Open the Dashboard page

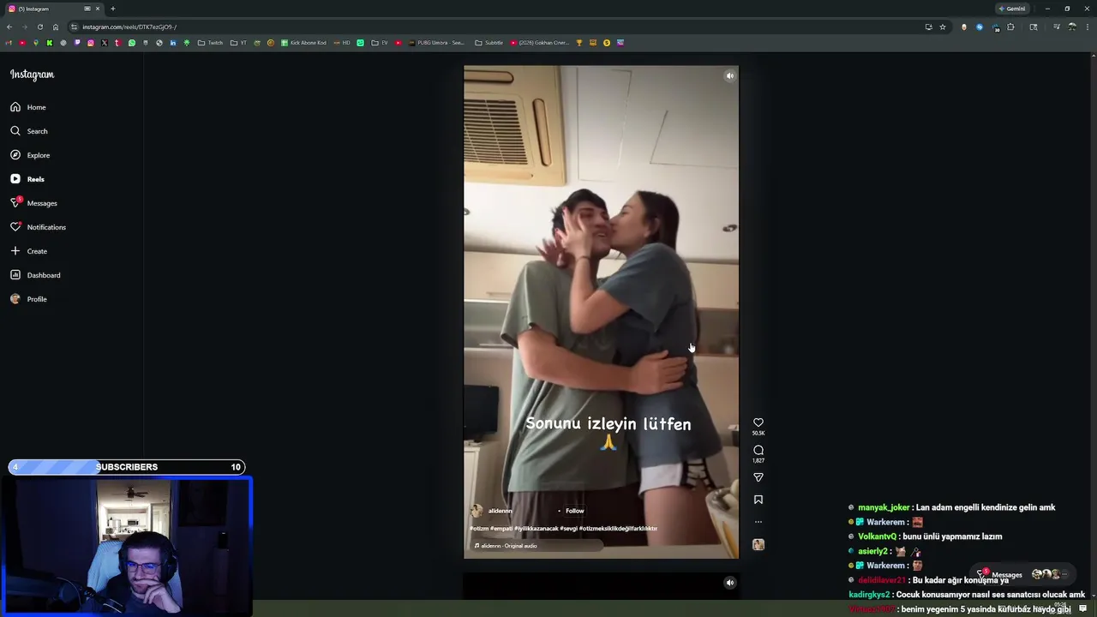click(35, 275)
